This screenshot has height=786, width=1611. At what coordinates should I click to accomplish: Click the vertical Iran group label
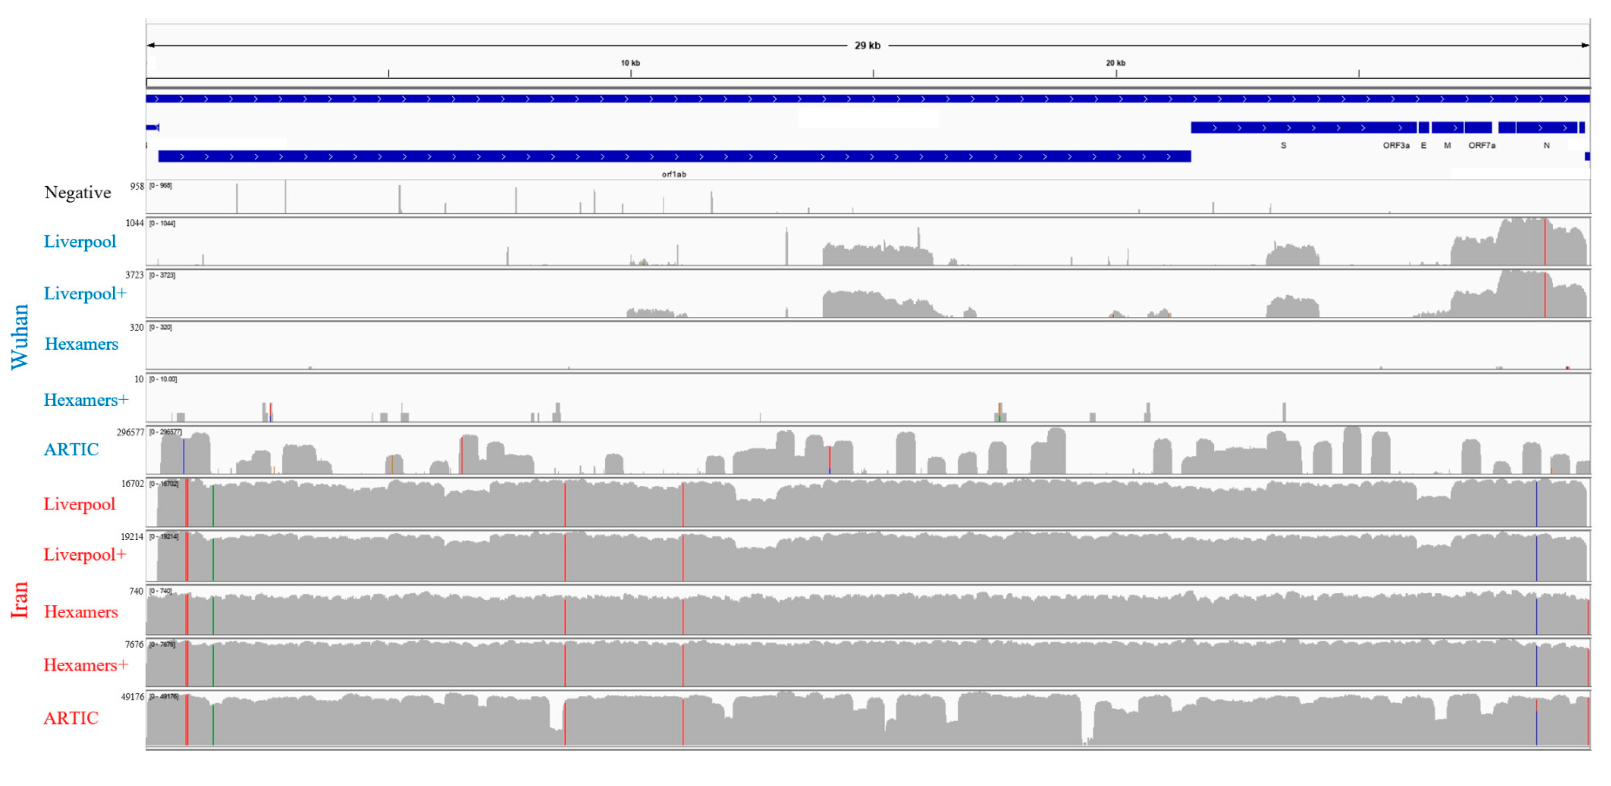click(20, 600)
